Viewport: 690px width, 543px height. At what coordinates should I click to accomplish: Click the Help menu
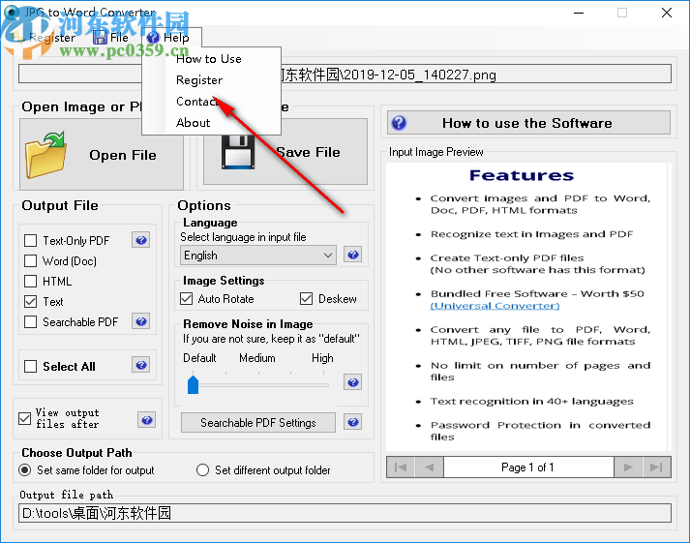168,38
